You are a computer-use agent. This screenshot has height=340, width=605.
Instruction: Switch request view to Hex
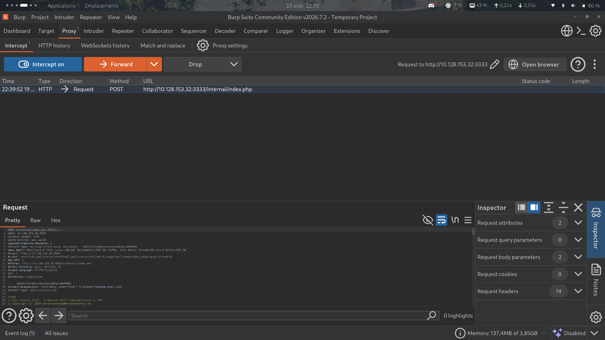(x=56, y=220)
